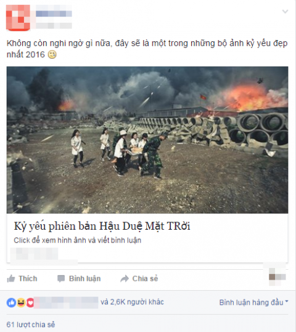Click the Bình luận speech bubble icon
296x332 pixels.
click(x=61, y=278)
